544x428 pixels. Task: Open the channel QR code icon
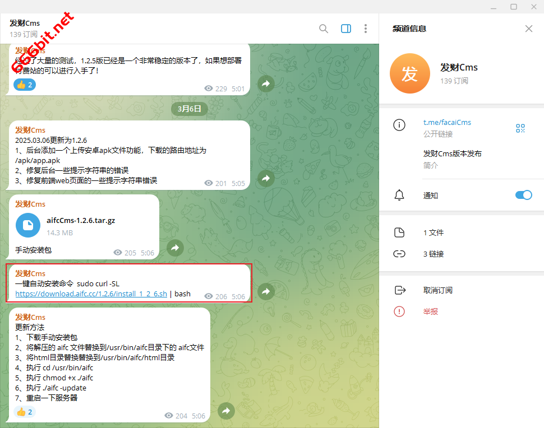[x=520, y=128]
